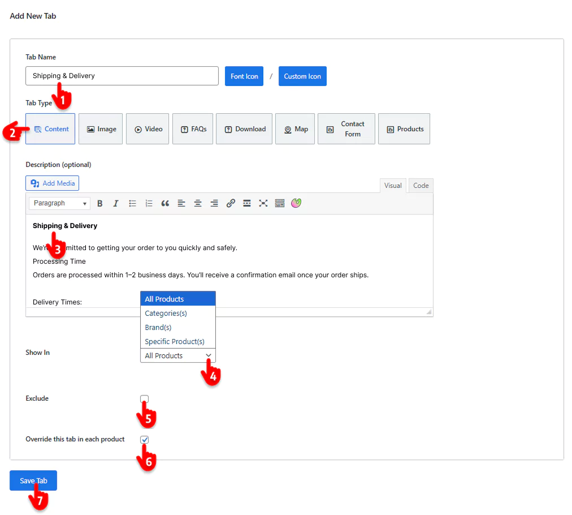The height and width of the screenshot is (515, 572).
Task: Select the Products tab type
Action: pos(404,129)
